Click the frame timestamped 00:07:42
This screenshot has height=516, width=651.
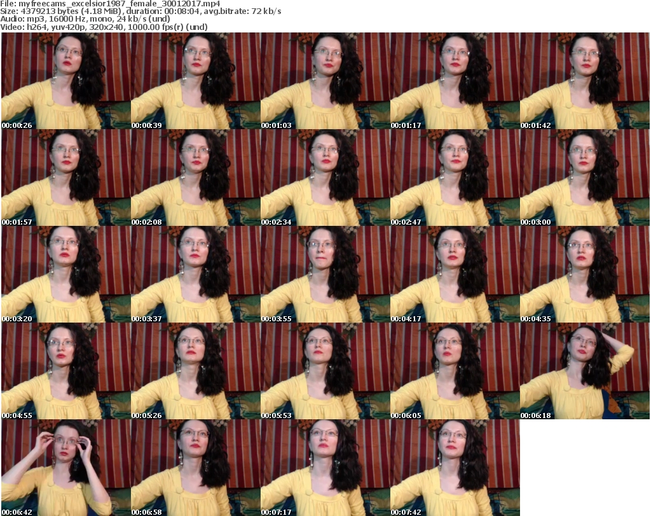(455, 468)
